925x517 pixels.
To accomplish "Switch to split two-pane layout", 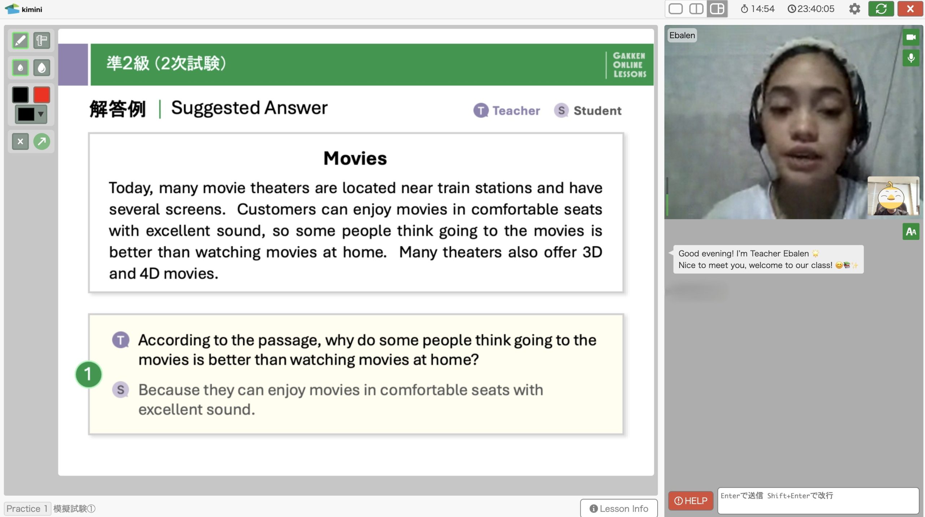I will [x=696, y=9].
